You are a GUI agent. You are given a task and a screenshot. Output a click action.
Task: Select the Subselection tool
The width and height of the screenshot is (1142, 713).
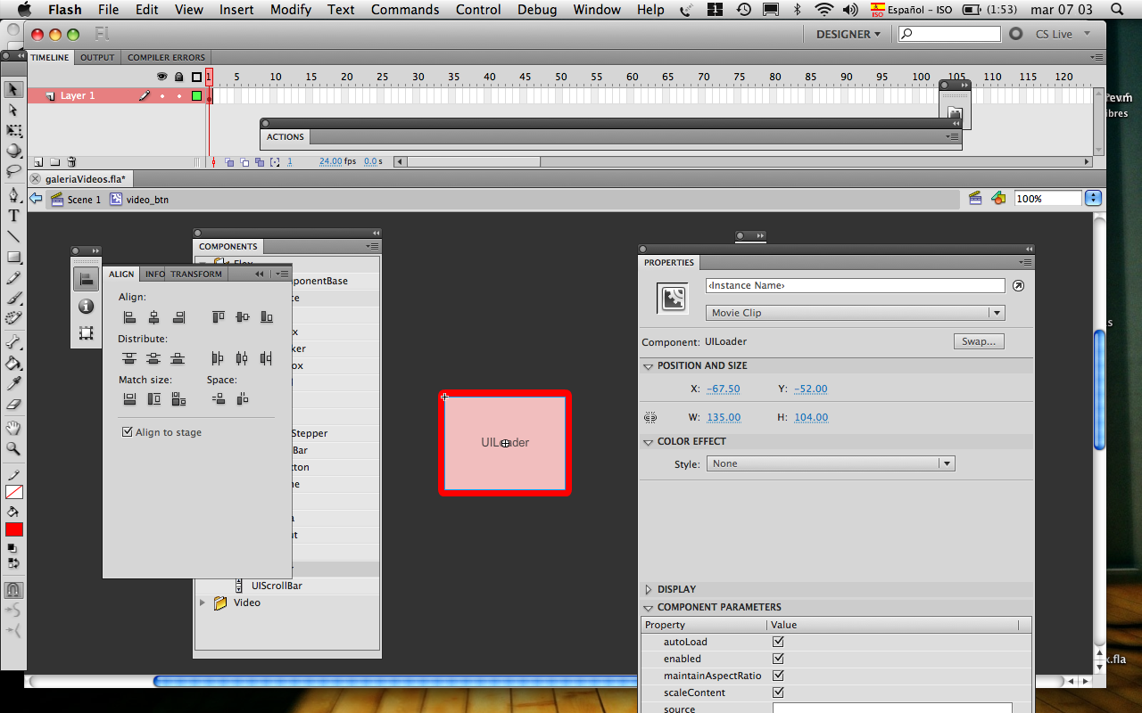pos(13,110)
